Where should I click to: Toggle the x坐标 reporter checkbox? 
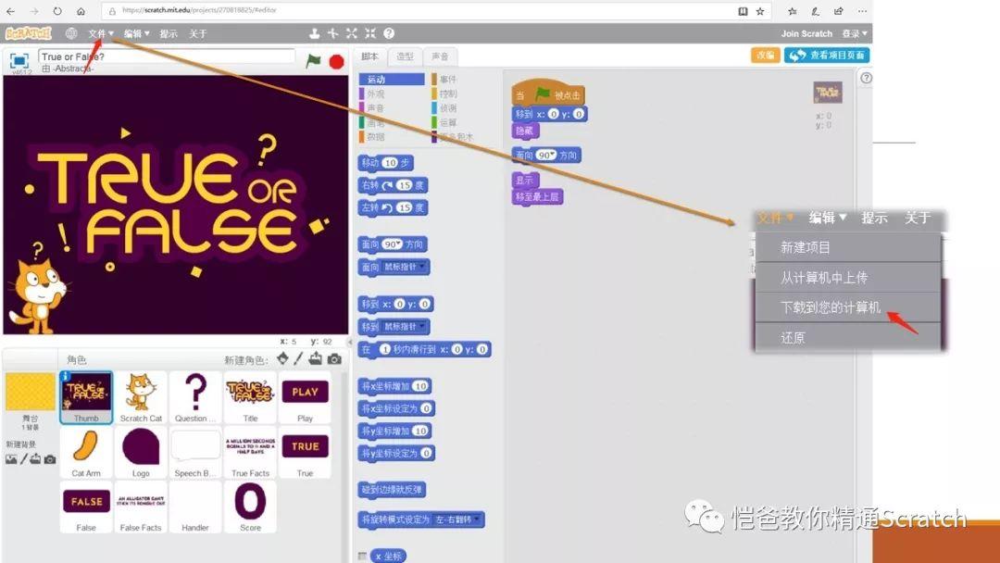[x=362, y=556]
